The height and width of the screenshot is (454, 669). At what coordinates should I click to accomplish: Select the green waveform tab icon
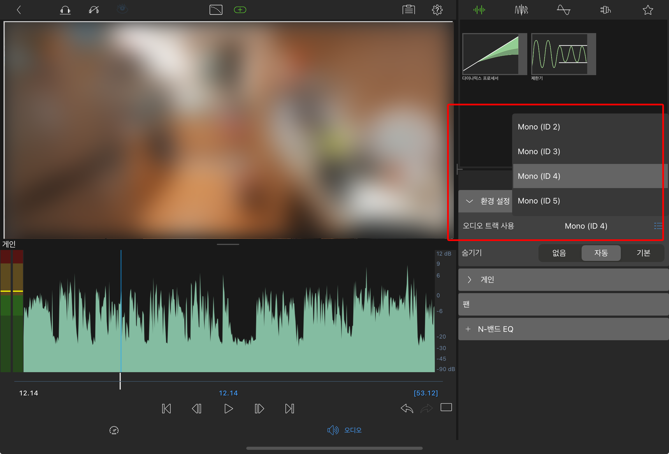point(479,10)
